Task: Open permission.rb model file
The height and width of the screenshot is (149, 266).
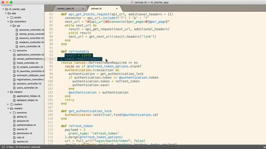Action: click(25, 133)
